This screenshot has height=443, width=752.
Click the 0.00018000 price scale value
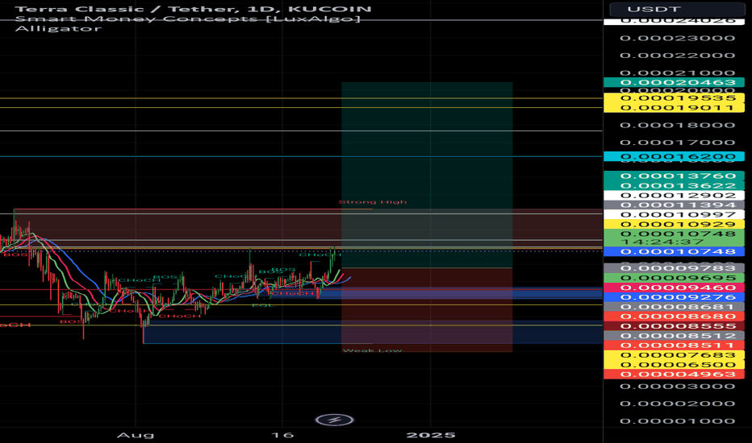(677, 125)
